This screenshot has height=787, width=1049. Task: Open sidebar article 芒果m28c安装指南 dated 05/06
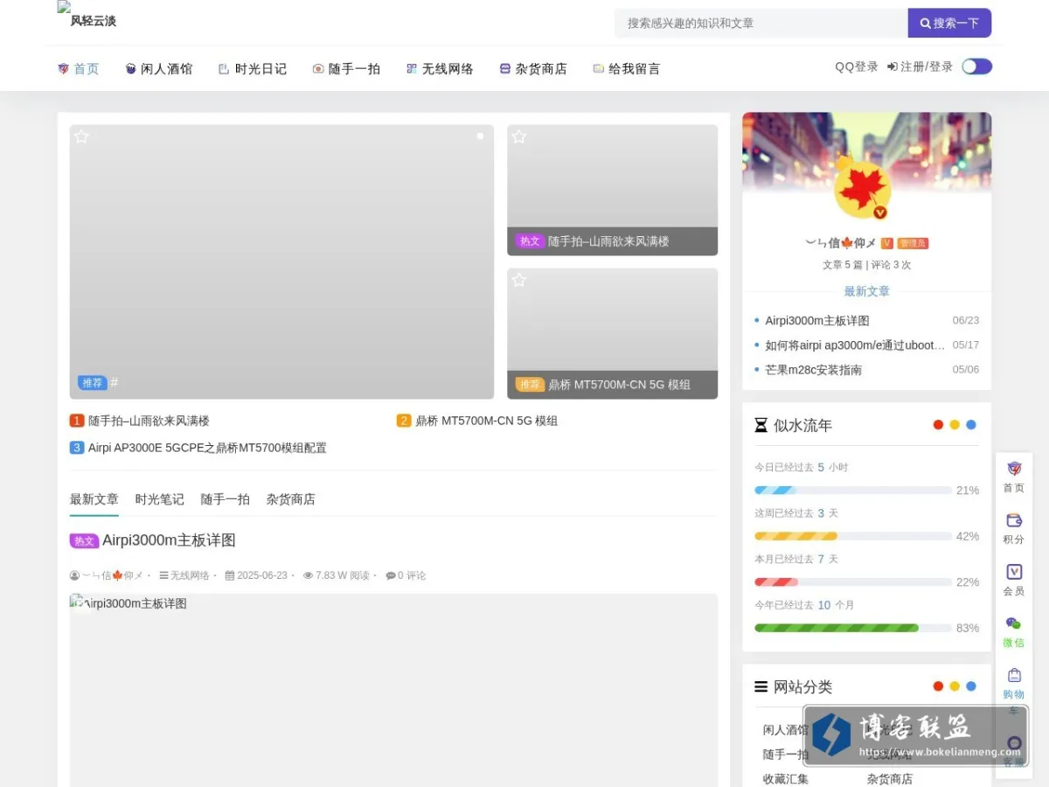point(814,370)
